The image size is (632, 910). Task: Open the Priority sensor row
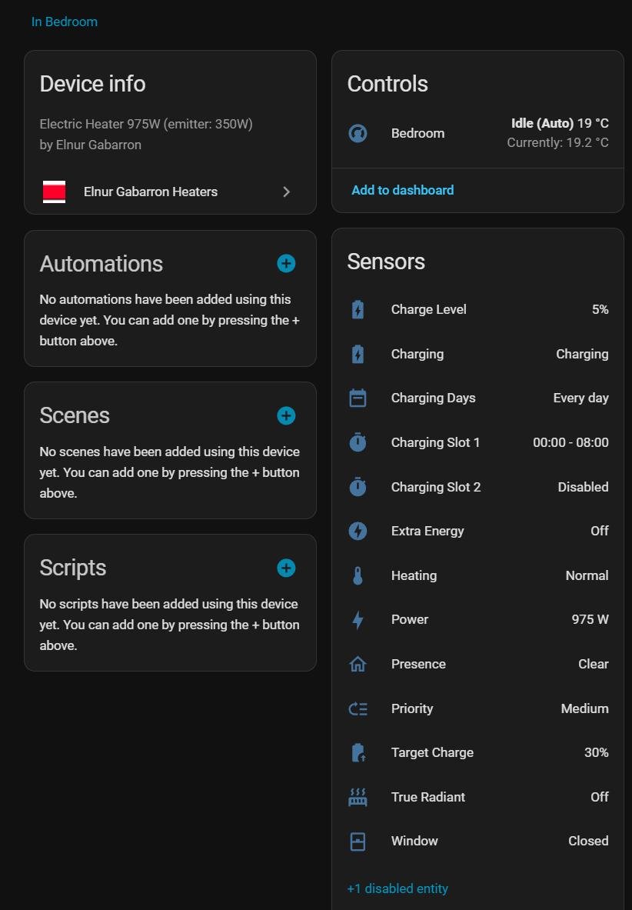click(477, 708)
